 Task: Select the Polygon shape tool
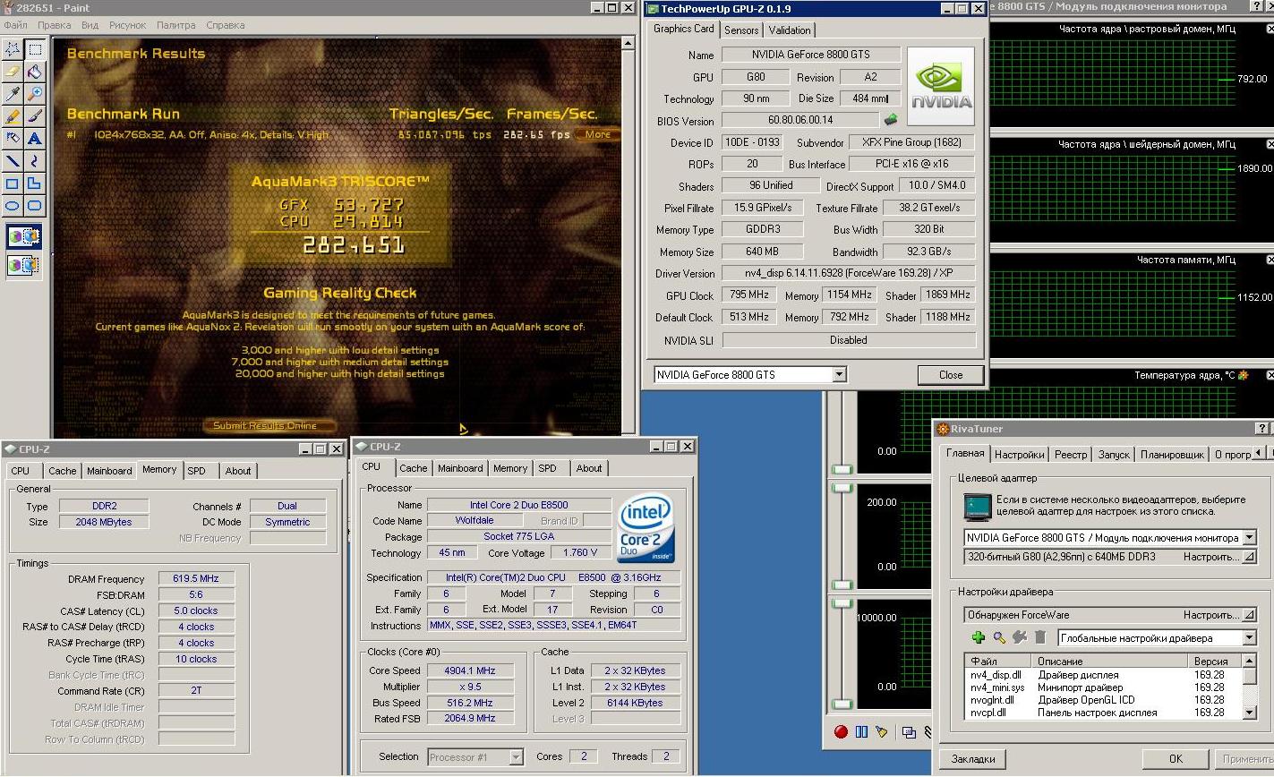[x=35, y=184]
